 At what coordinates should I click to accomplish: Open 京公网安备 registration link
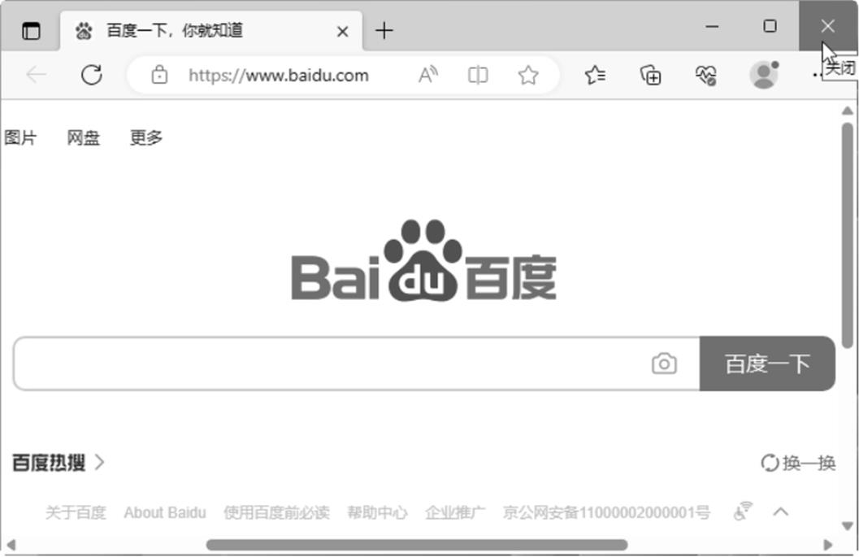click(x=606, y=512)
